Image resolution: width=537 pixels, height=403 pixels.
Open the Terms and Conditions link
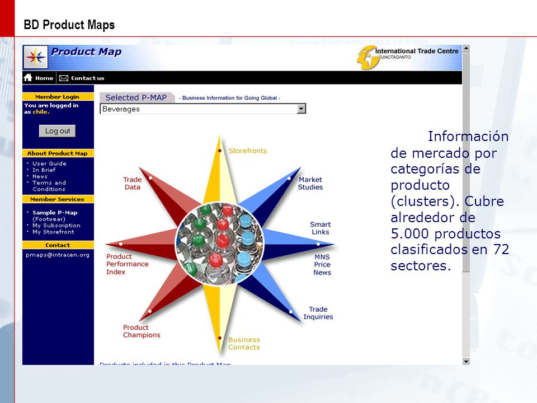pyautogui.click(x=49, y=186)
